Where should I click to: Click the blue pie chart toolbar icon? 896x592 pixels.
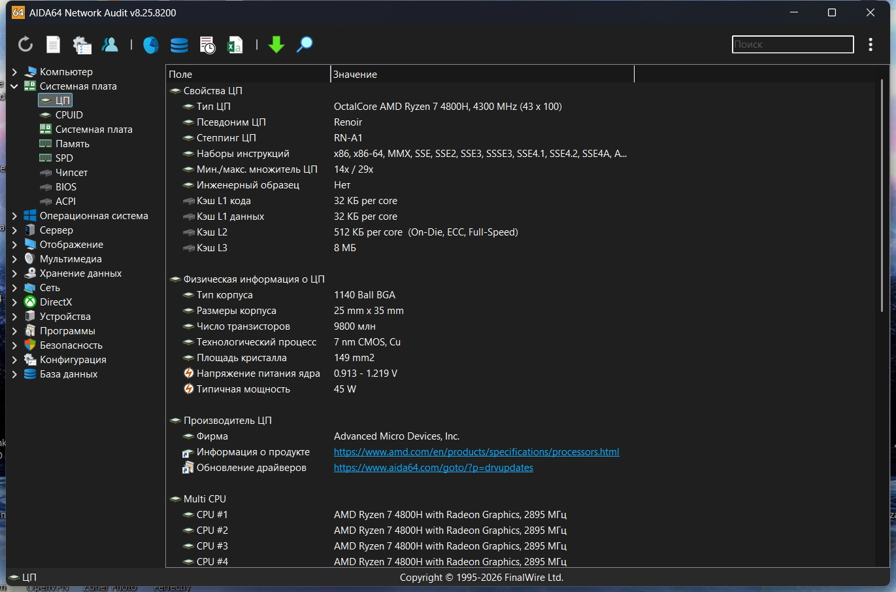tap(151, 44)
